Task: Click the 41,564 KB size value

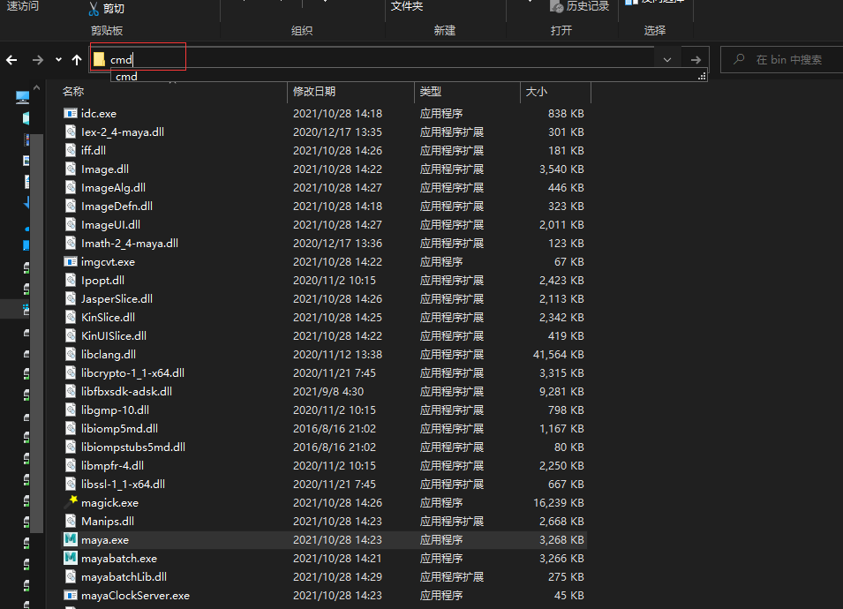Action: [558, 354]
